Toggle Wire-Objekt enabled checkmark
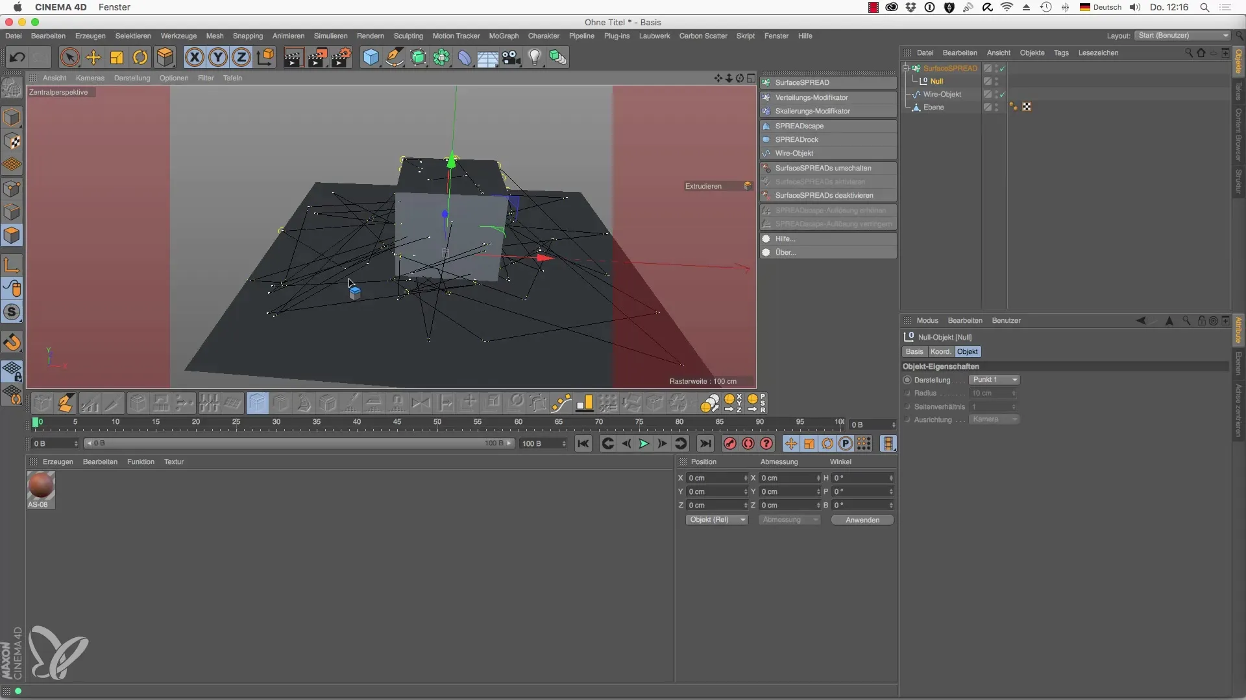 (1002, 95)
